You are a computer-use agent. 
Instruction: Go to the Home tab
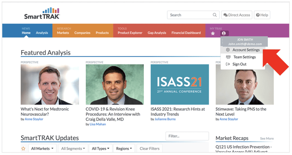point(26,33)
